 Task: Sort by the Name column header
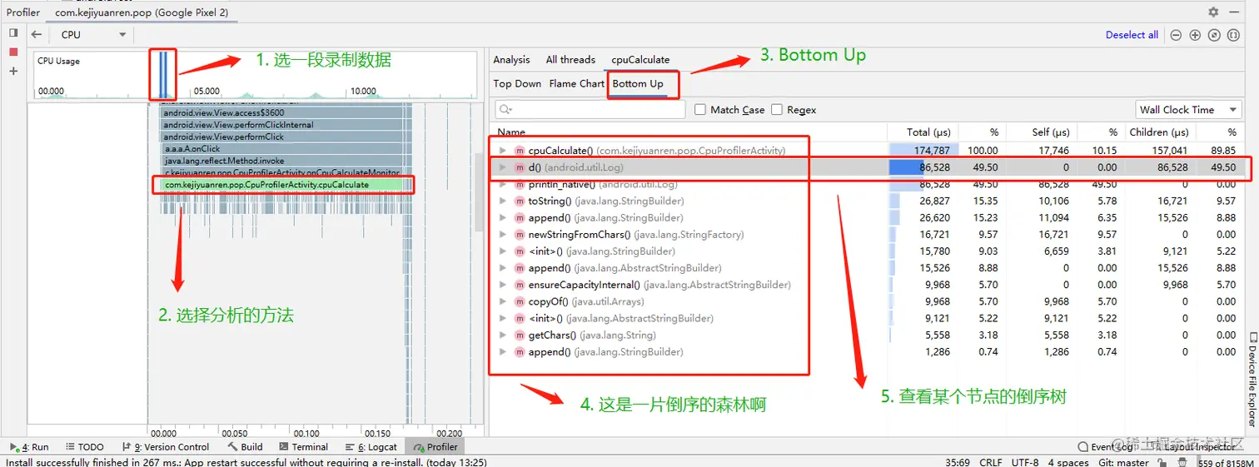511,132
